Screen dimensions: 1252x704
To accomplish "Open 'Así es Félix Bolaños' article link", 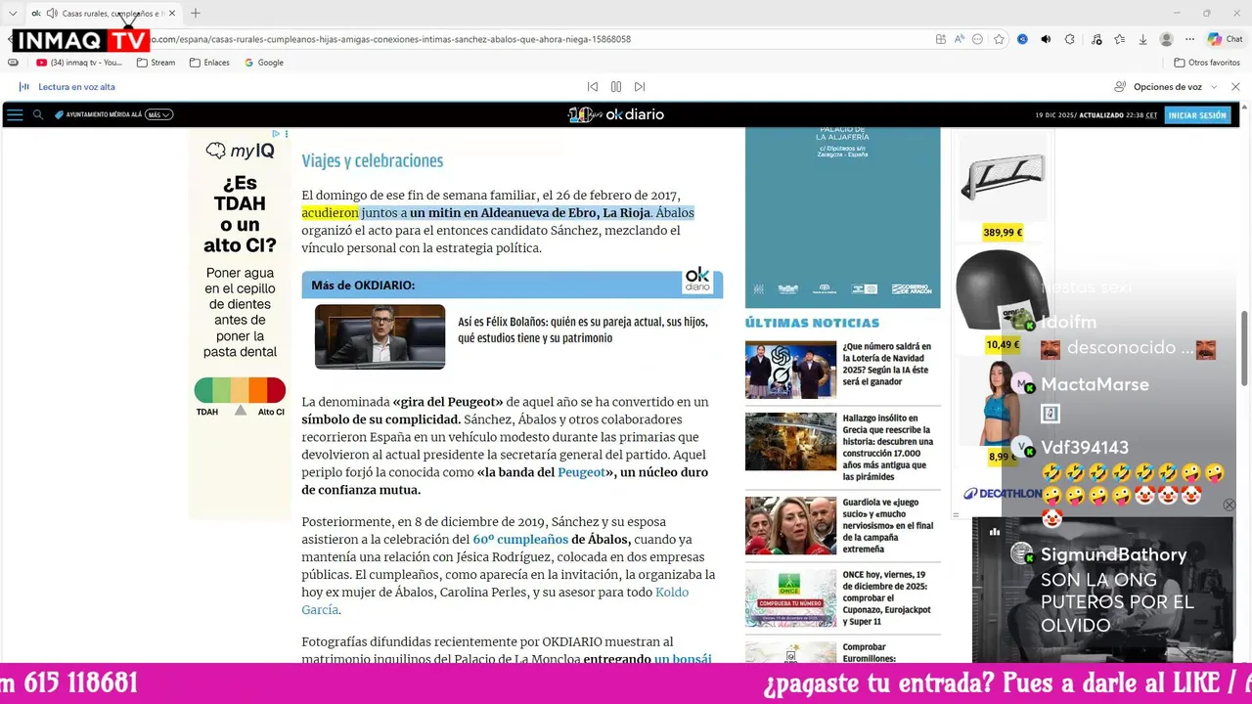I will (x=583, y=330).
